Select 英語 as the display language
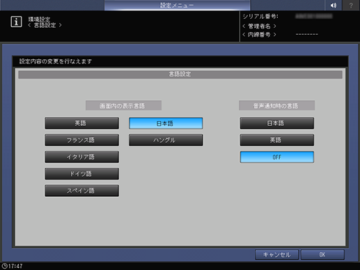Viewport: 360px width, 270px height. point(81,123)
